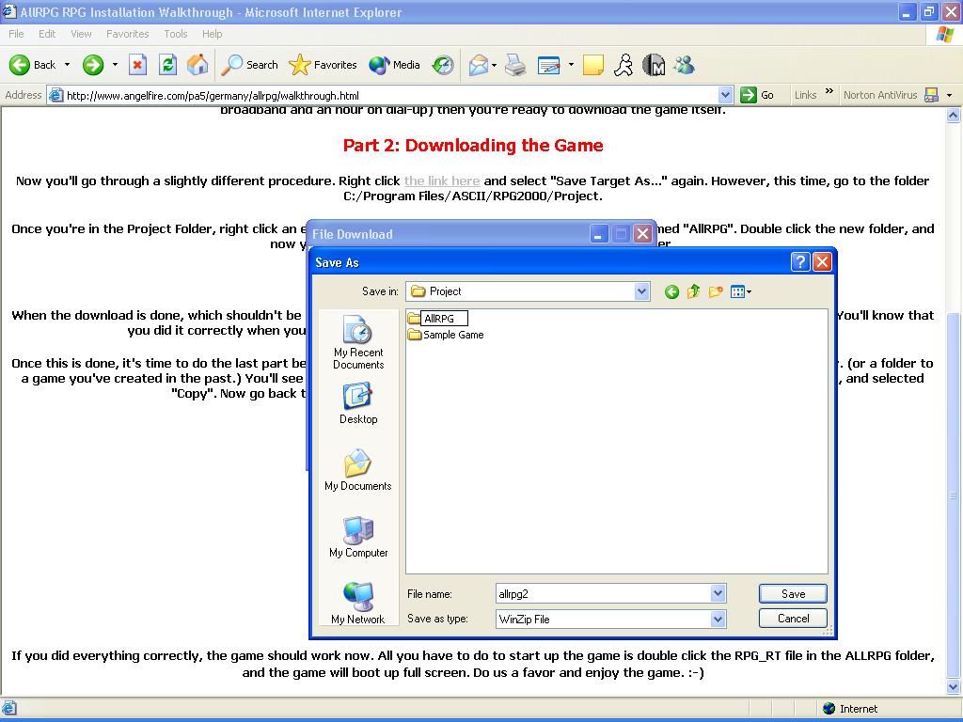Click the Edit page icon in toolbar
Screen dimensions: 963x722
tap(548, 65)
